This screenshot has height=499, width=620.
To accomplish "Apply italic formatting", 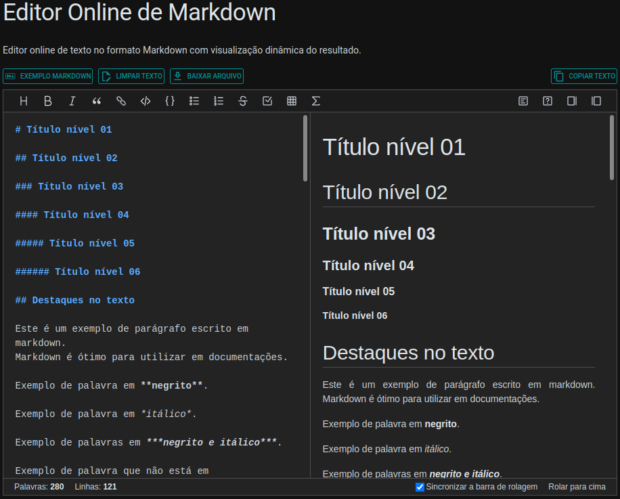I will click(x=72, y=100).
